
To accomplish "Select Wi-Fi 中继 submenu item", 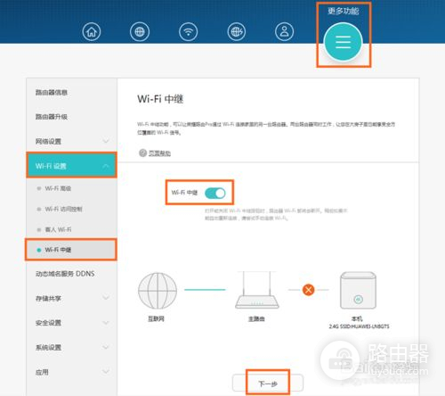I will 71,250.
